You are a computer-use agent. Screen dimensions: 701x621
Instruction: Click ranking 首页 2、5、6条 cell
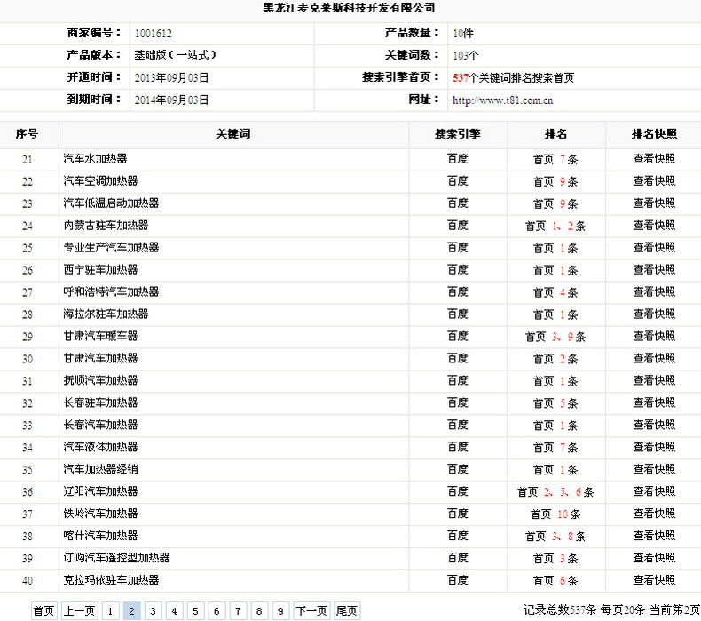click(x=555, y=492)
